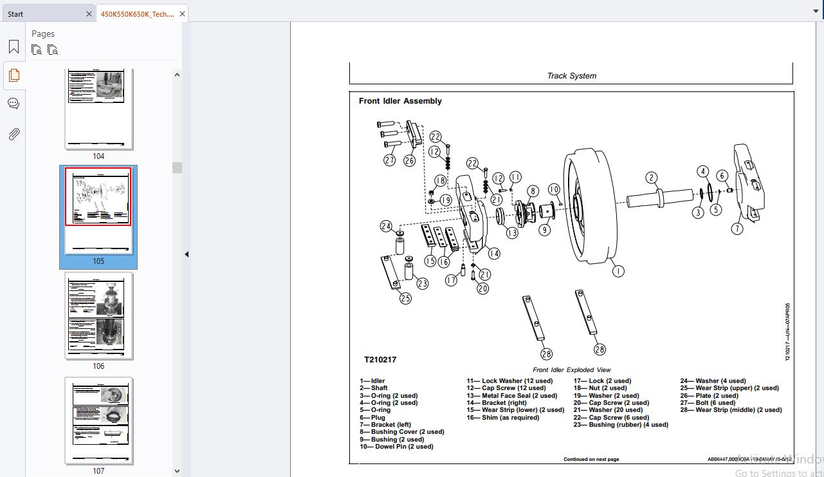Click the "T210217" figure number

(380, 360)
